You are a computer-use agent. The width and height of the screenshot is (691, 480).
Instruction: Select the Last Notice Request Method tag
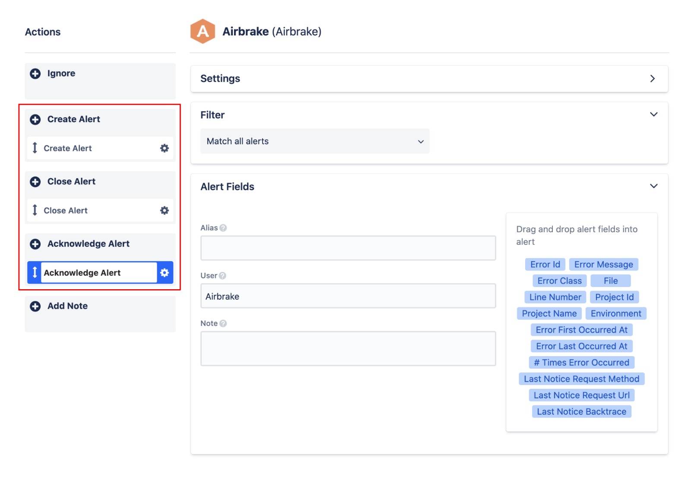click(x=582, y=379)
